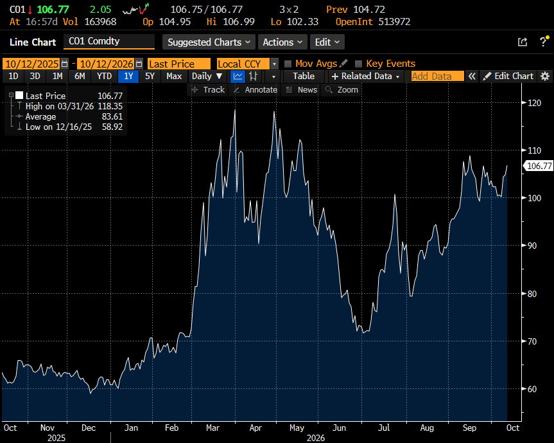Open the Edit dropdown menu
Screen dimensions: 554x443
(327, 42)
